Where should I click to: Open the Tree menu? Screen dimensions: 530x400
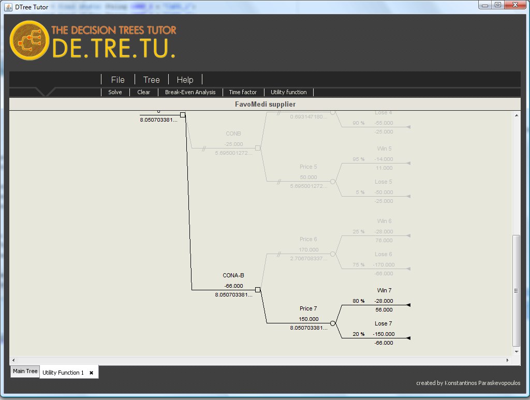pos(151,80)
